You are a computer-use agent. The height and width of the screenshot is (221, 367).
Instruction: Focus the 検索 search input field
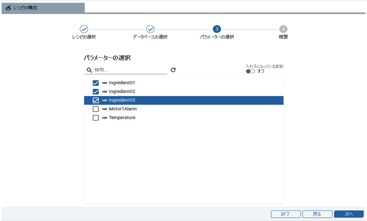pos(130,70)
